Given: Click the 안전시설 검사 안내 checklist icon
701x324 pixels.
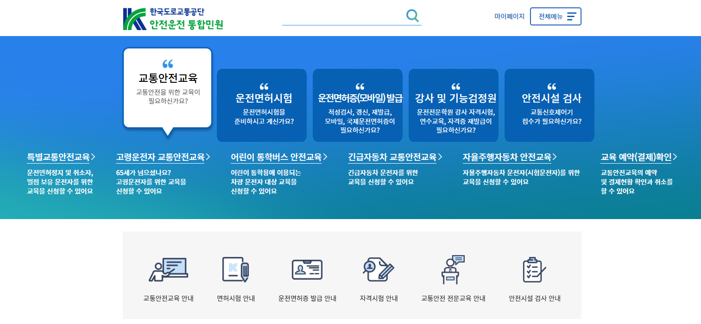Looking at the screenshot, I should click(x=534, y=269).
